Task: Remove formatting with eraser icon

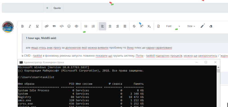Action: pos(211,26)
